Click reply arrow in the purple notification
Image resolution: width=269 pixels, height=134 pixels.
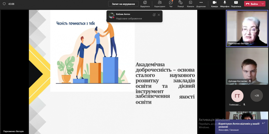(263, 123)
